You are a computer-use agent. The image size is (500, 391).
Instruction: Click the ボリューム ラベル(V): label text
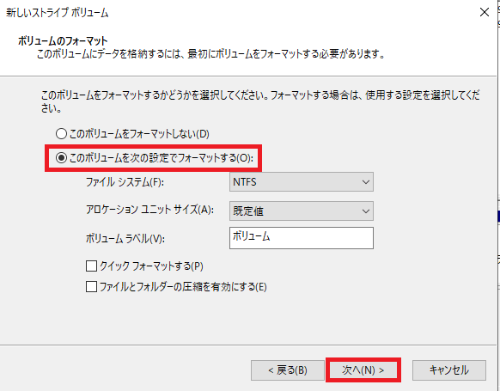[x=125, y=239]
